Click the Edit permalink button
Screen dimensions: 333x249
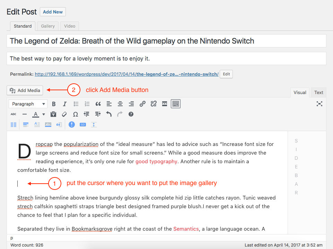(x=226, y=74)
